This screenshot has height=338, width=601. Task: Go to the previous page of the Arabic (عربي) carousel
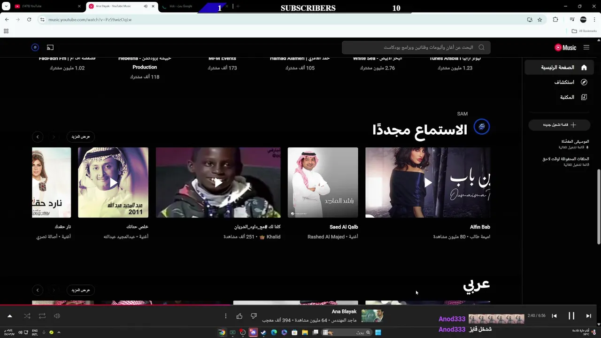click(38, 290)
